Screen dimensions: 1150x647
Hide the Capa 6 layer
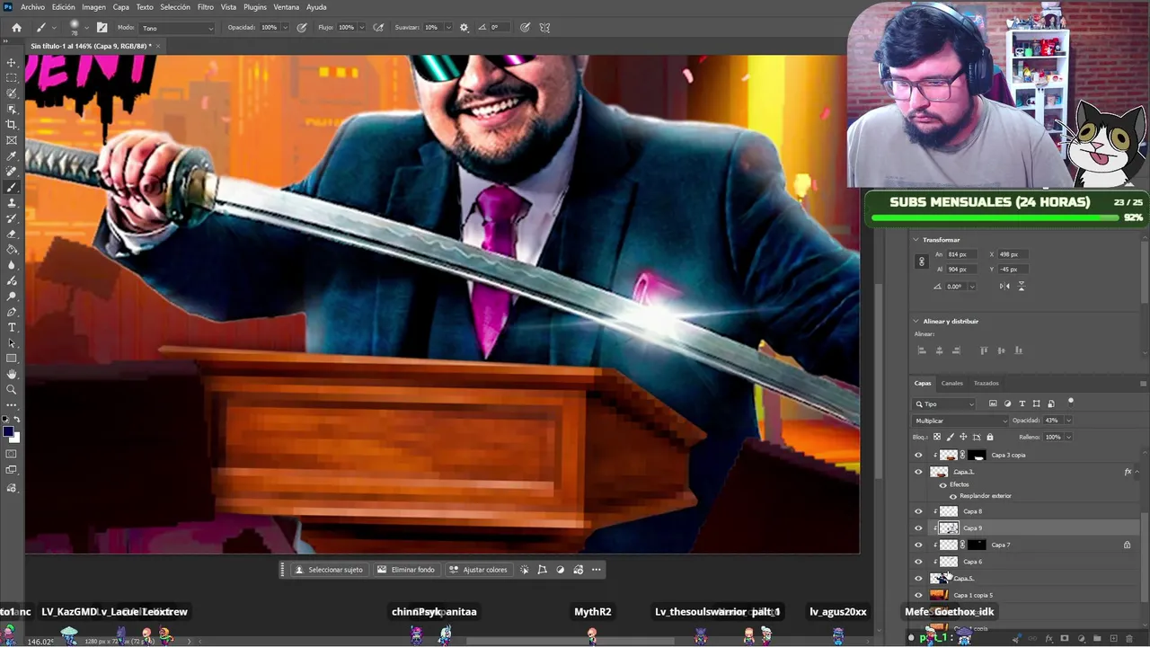[x=918, y=562]
